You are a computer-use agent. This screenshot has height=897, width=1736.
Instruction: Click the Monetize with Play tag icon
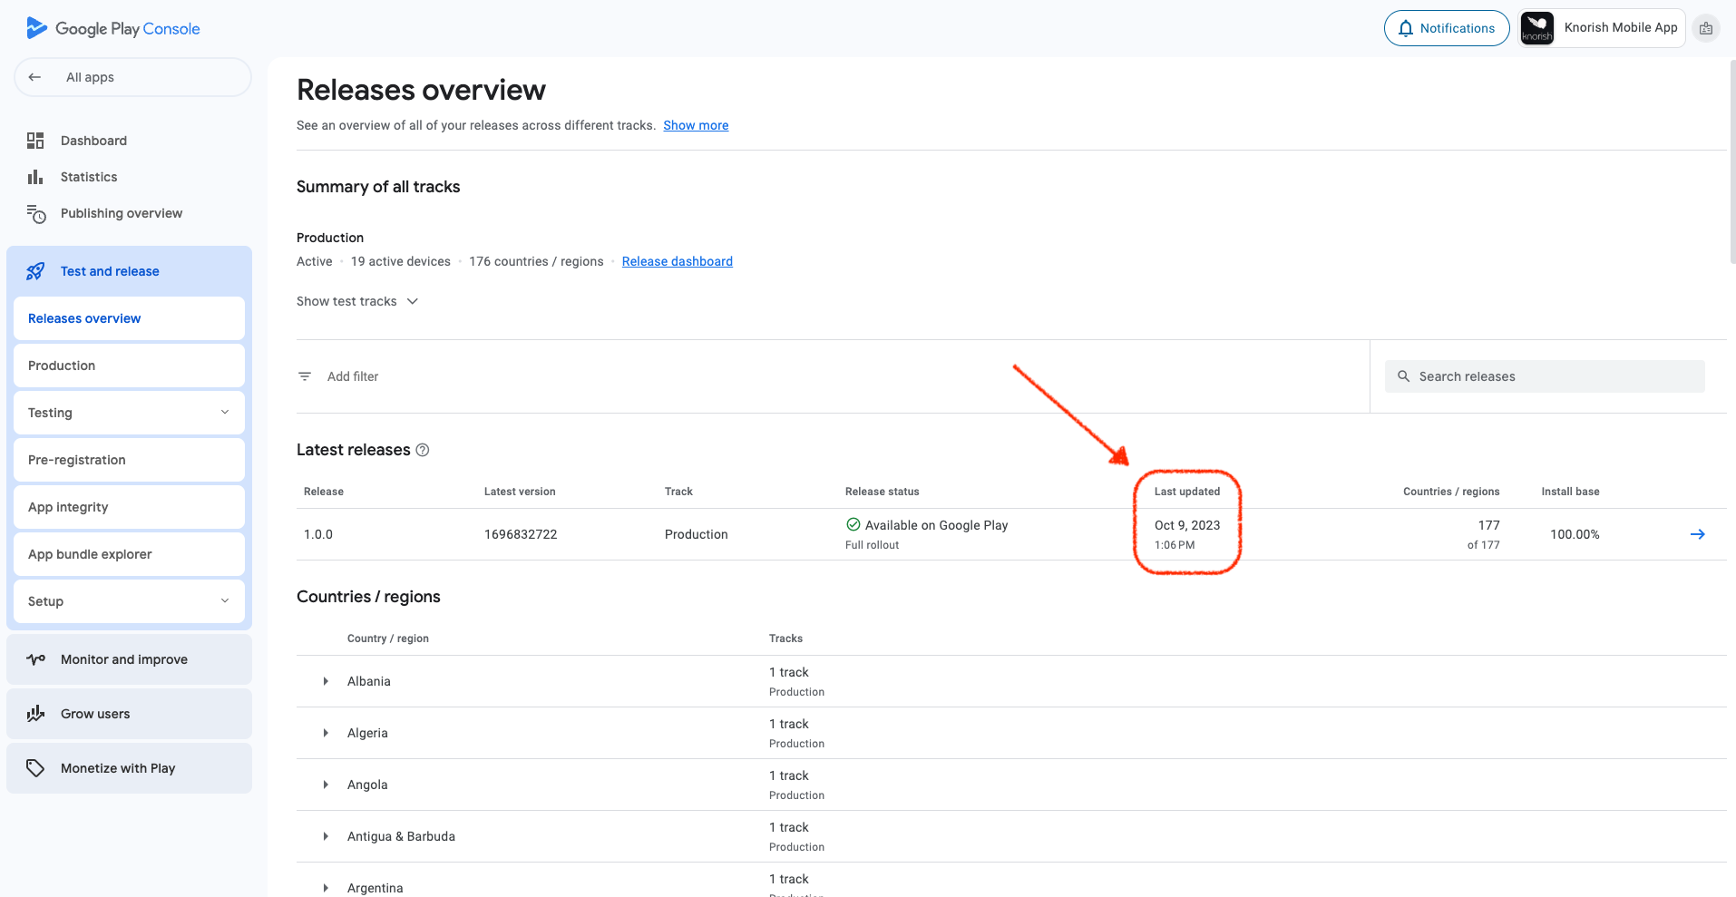point(35,768)
